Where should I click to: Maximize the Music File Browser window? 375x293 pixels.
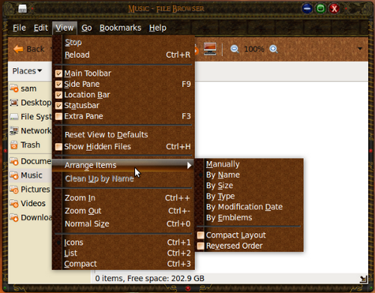[320, 9]
